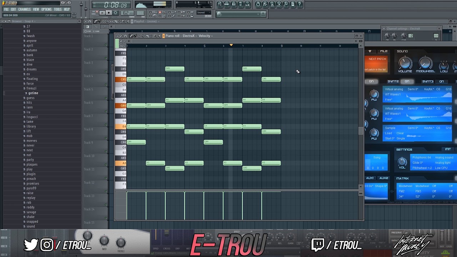Select the Draw tool in the piano roll
Image resolution: width=457 pixels, height=257 pixels.
tap(131, 36)
